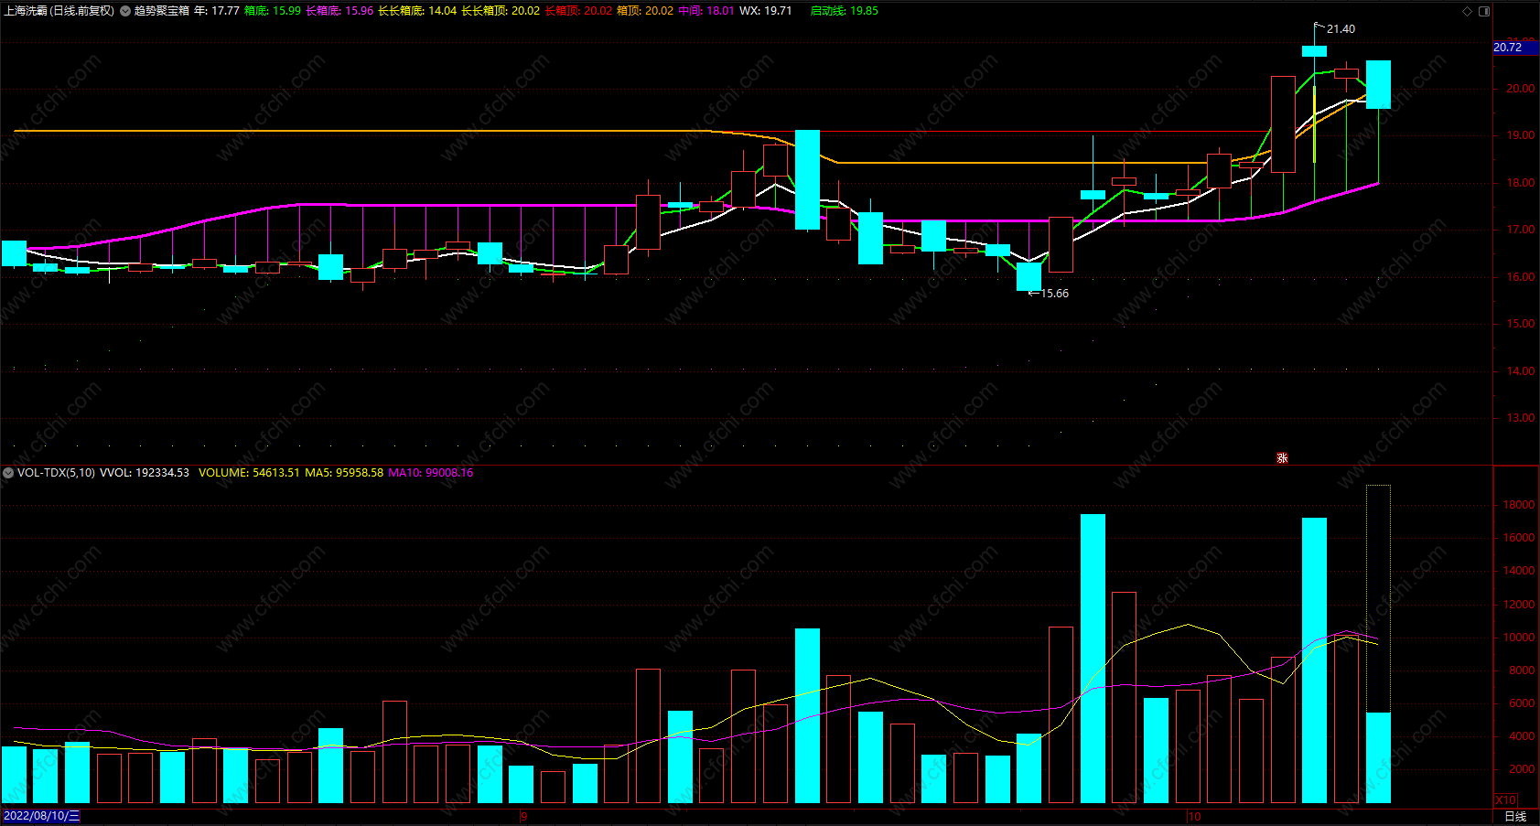Click the 年: 17.77 value
Screen dimensions: 1540x826
[217, 11]
